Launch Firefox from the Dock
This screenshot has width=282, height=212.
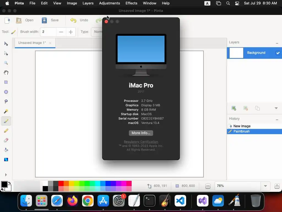click(x=72, y=201)
